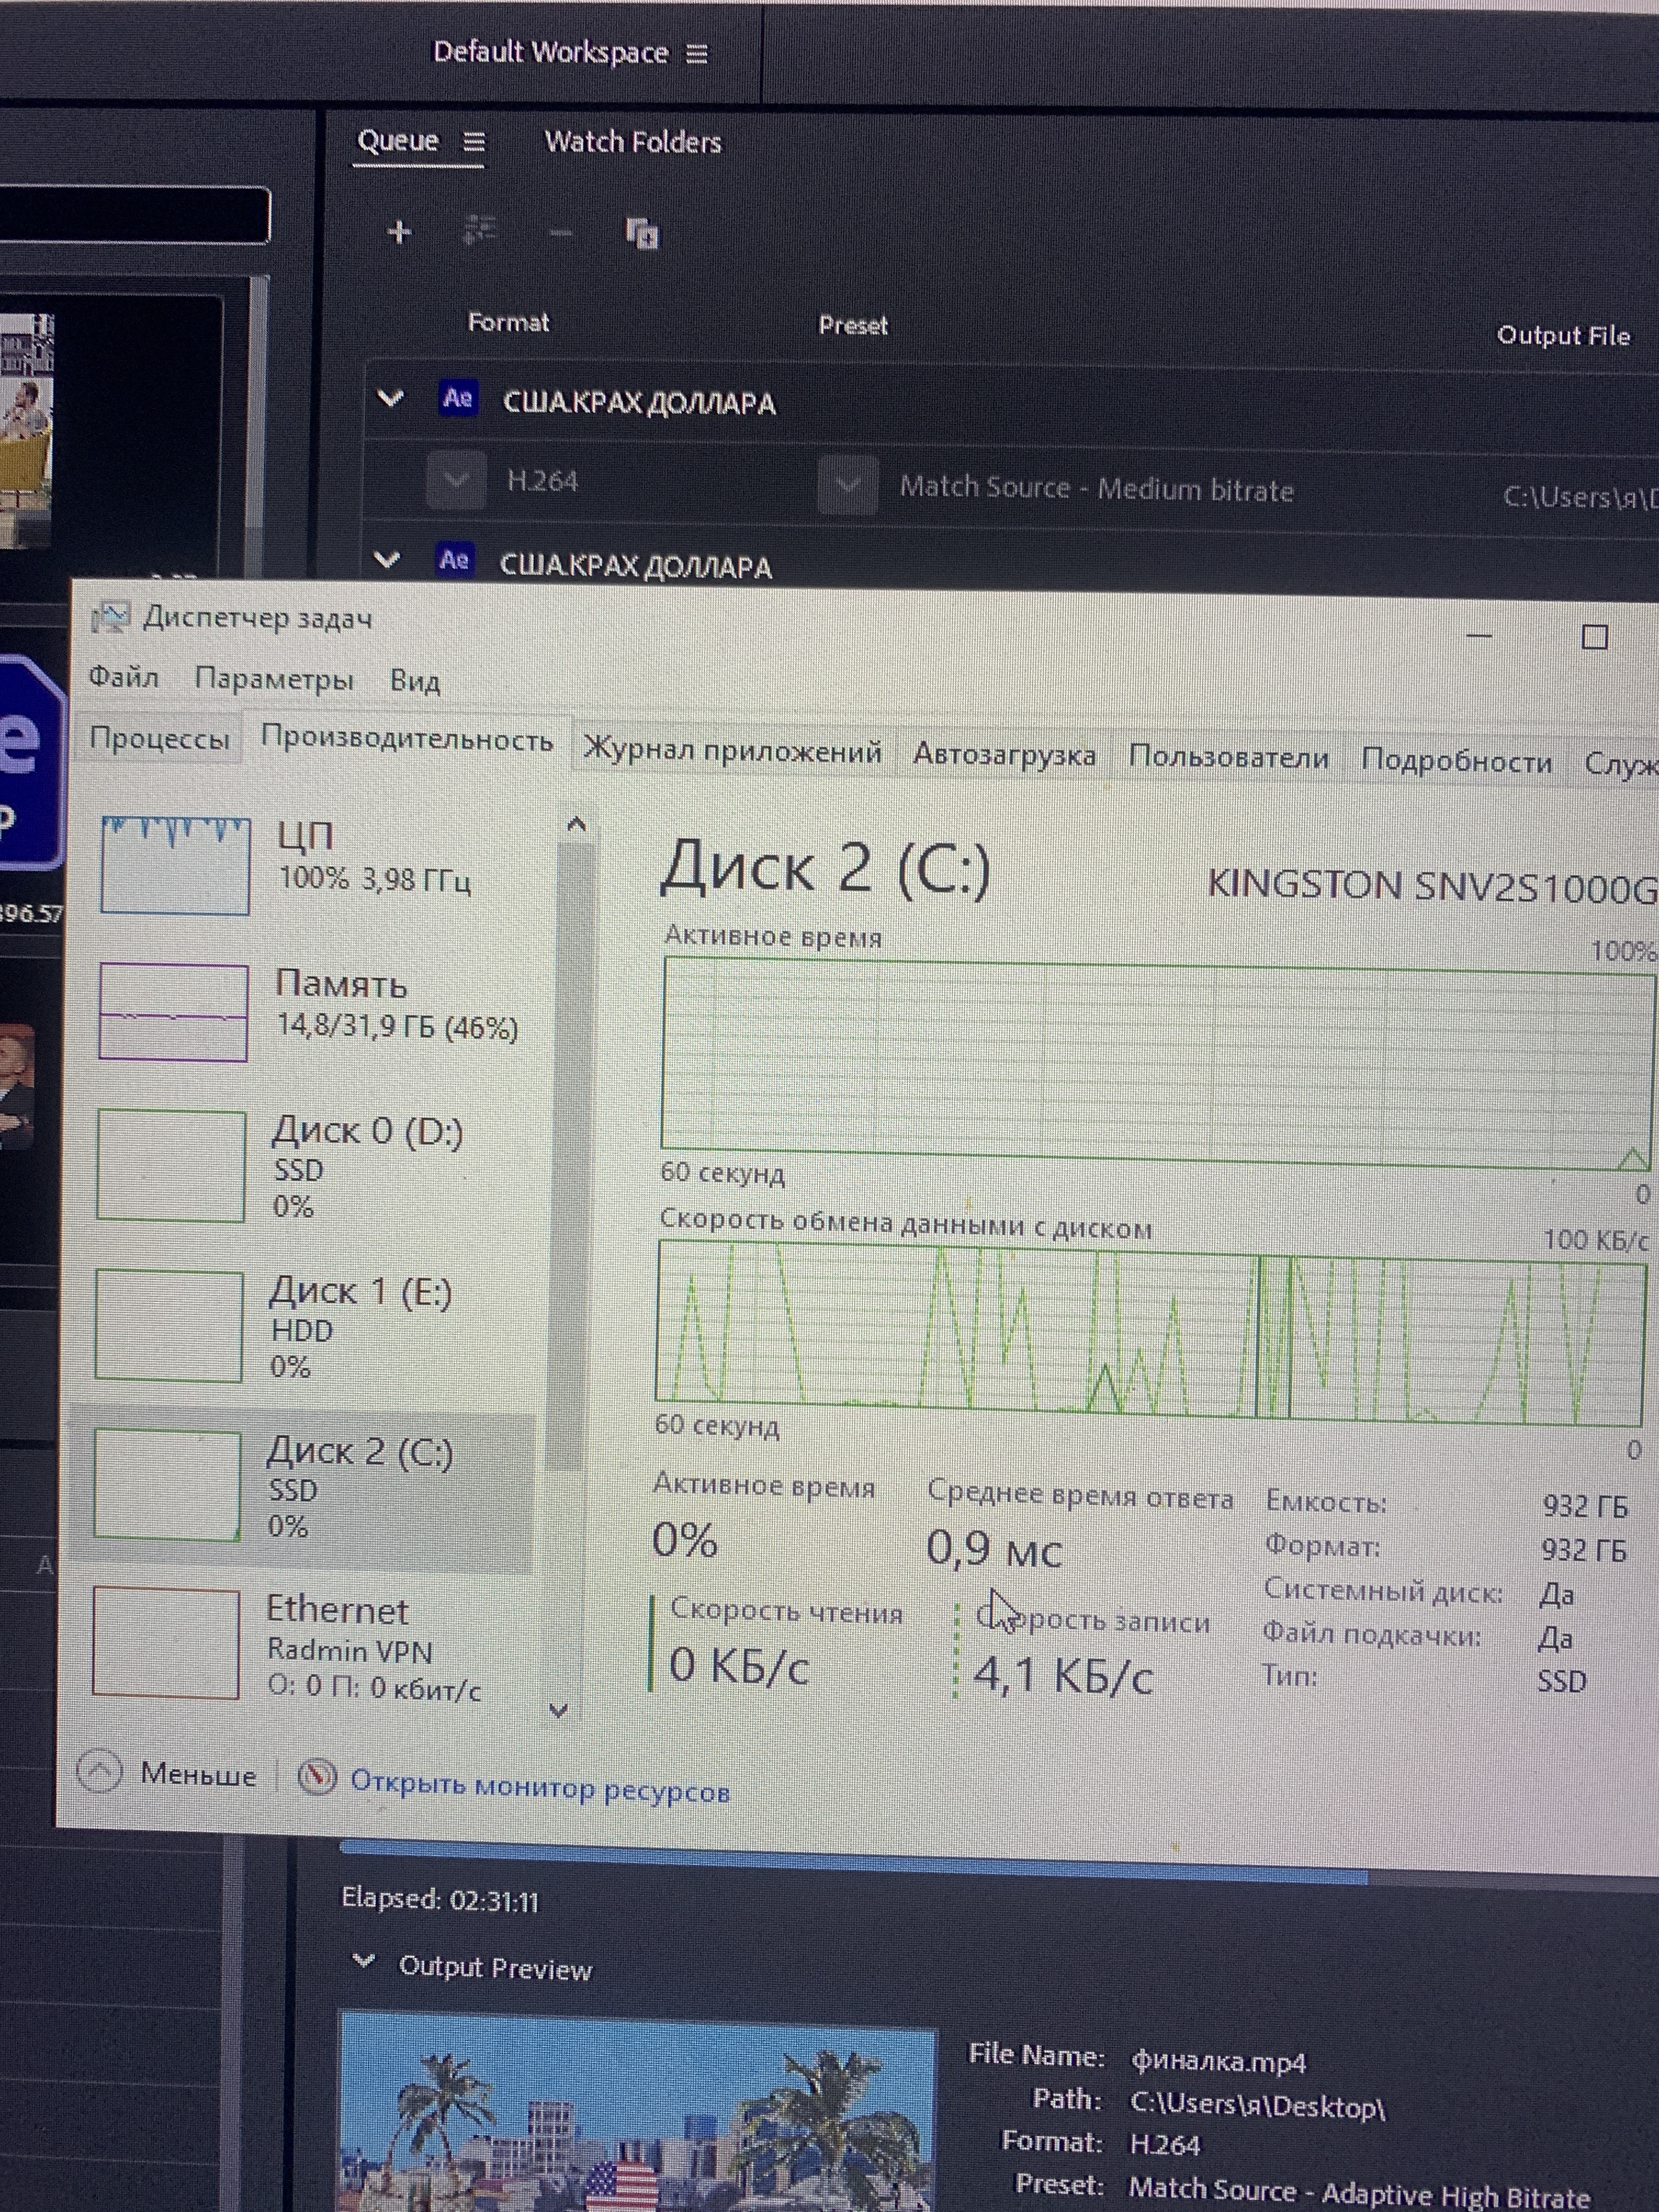Switch to the Процессы tab

tap(160, 739)
